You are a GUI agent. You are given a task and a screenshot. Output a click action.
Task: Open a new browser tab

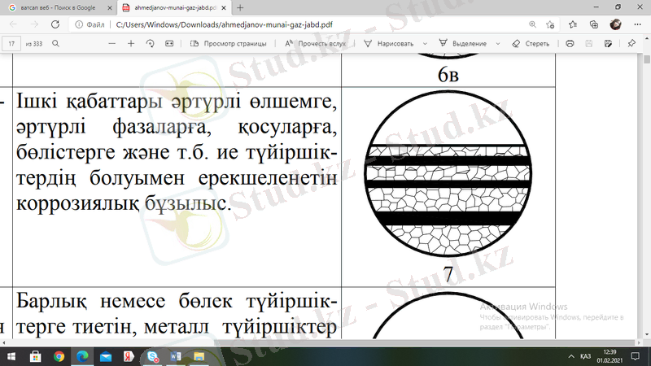click(x=240, y=8)
